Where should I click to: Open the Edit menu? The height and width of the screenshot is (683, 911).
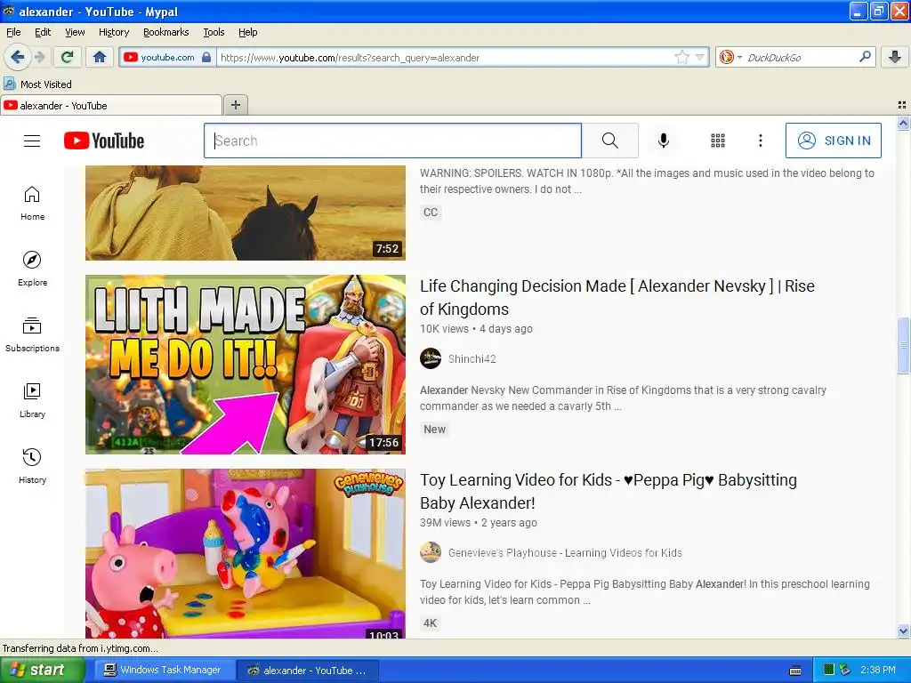click(43, 32)
